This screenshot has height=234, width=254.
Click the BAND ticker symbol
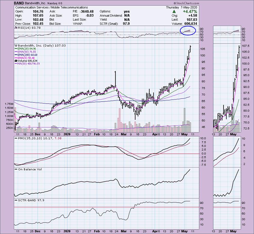19,3
